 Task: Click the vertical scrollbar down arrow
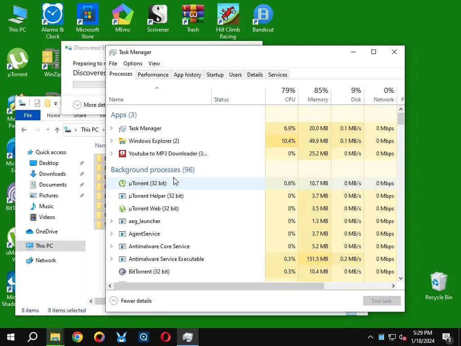pyautogui.click(x=401, y=278)
